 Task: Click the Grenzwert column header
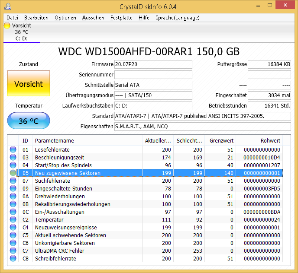click(220, 140)
